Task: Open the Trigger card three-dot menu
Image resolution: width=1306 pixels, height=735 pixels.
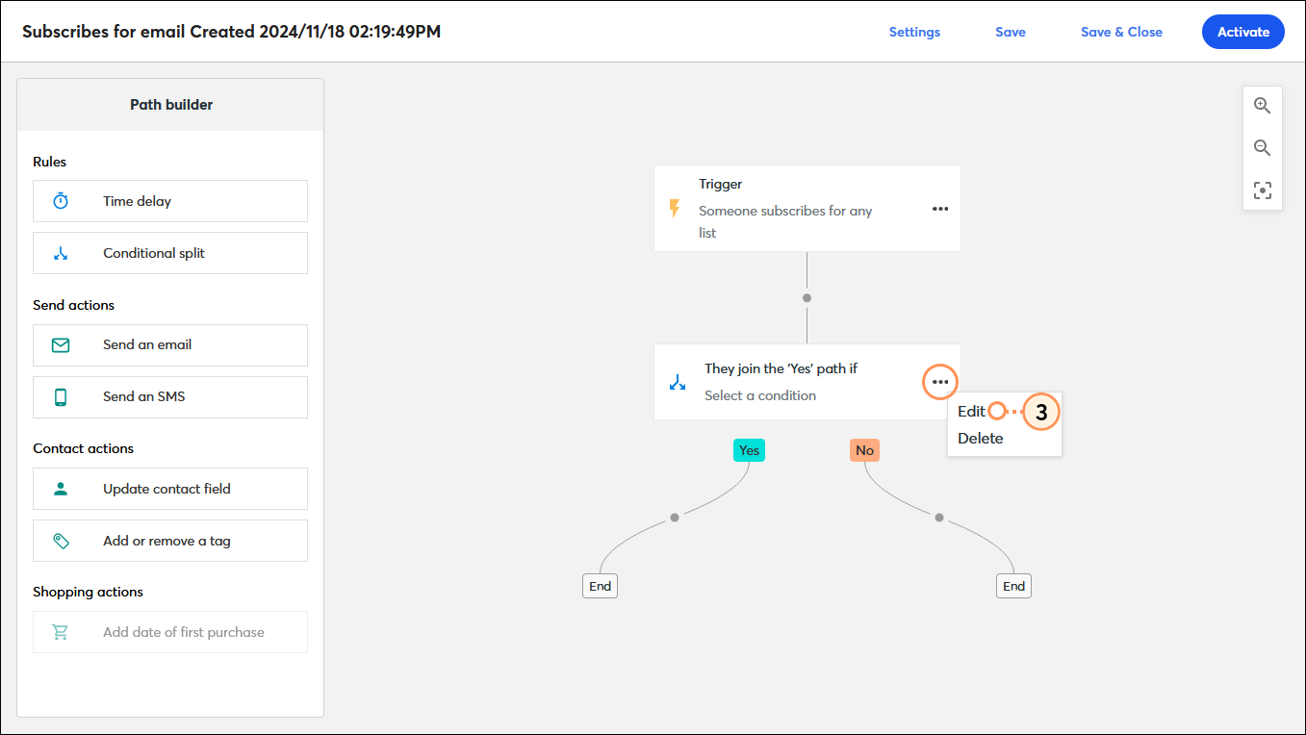Action: pyautogui.click(x=940, y=209)
